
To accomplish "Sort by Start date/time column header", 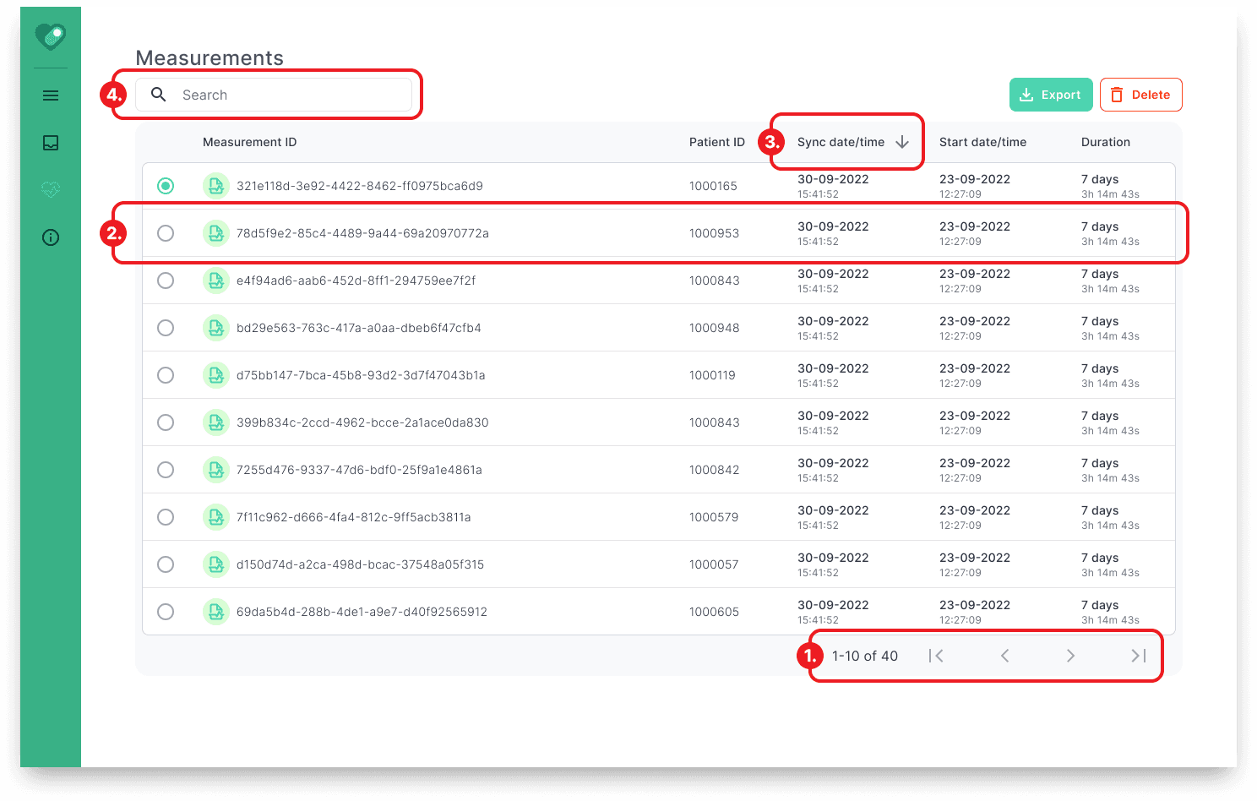I will [x=982, y=142].
